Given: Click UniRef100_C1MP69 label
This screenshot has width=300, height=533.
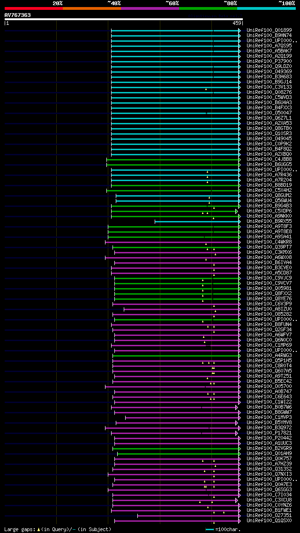Looking at the screenshot, I should point(269,345).
